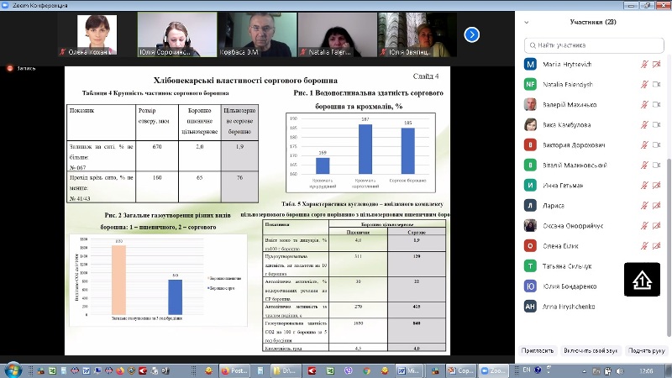Click Лариса's avatar icon
This screenshot has width=672, height=378.
point(530,205)
